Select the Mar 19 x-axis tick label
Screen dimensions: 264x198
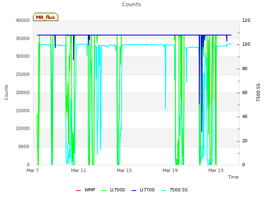click(x=170, y=170)
